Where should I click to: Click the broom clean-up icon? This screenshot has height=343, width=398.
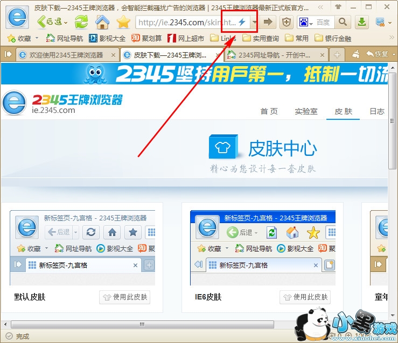[x=356, y=54]
